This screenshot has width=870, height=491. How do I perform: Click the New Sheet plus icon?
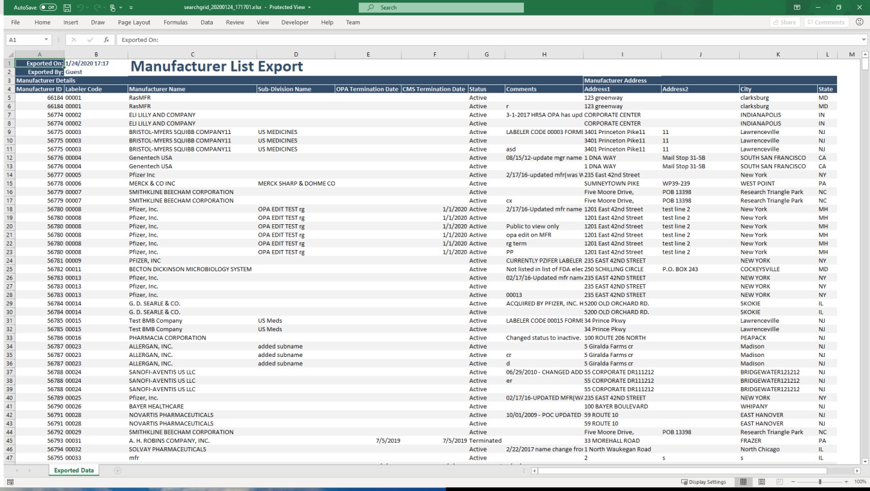tap(117, 470)
